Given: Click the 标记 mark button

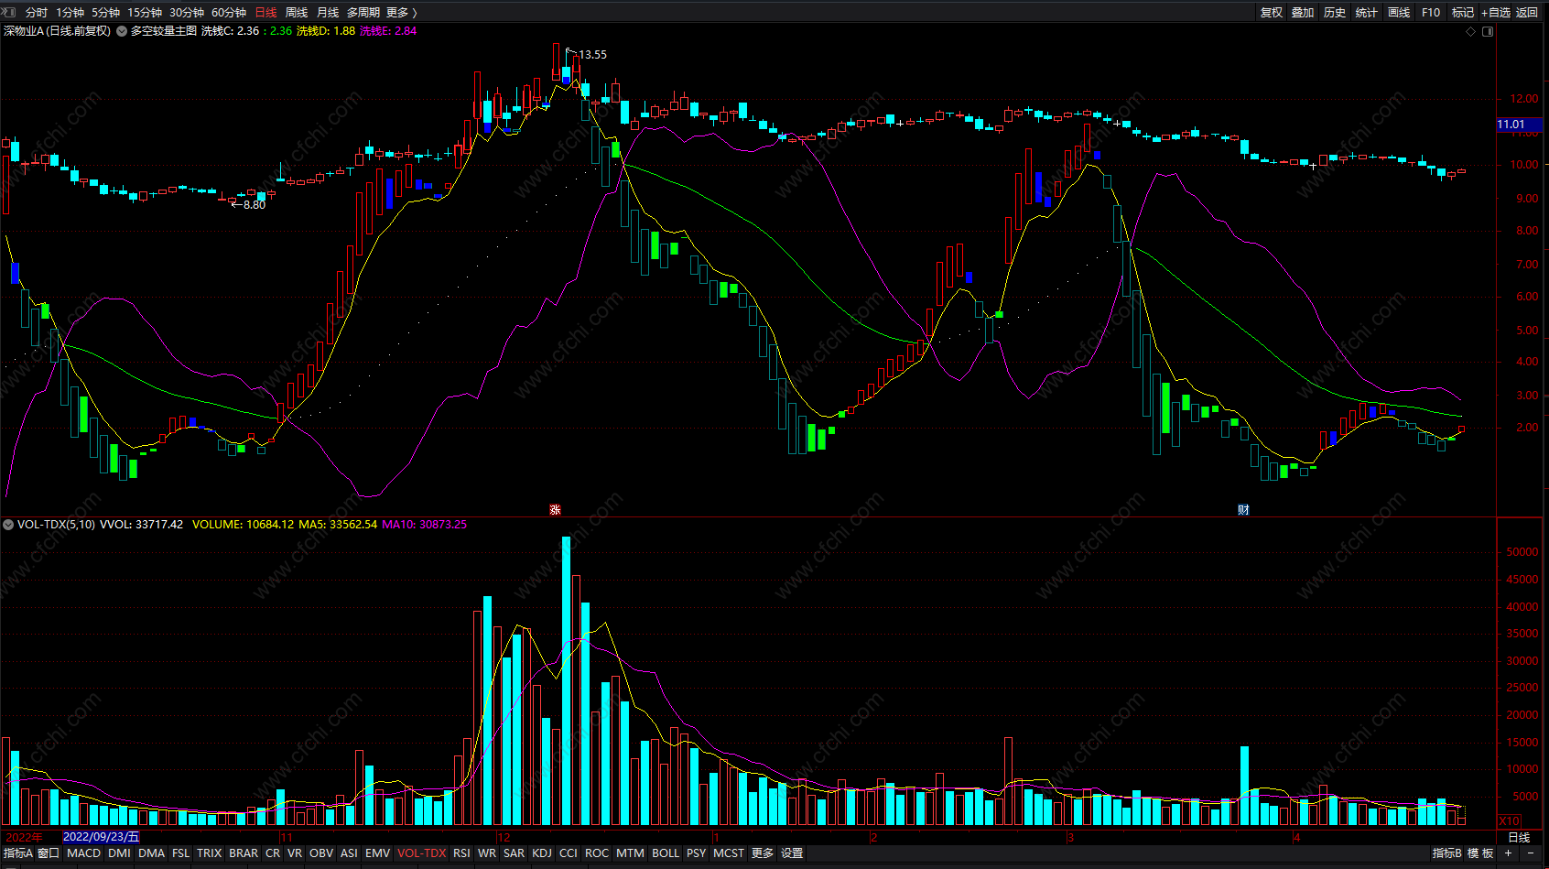Looking at the screenshot, I should (1463, 13).
